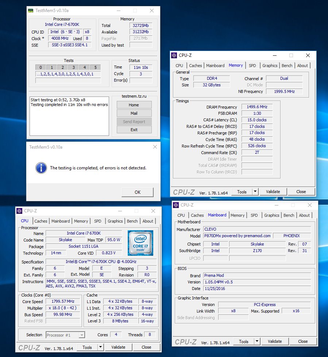Screen dimensions: 328x357
Task: Click Tools button in Memory window
Action: (242, 192)
